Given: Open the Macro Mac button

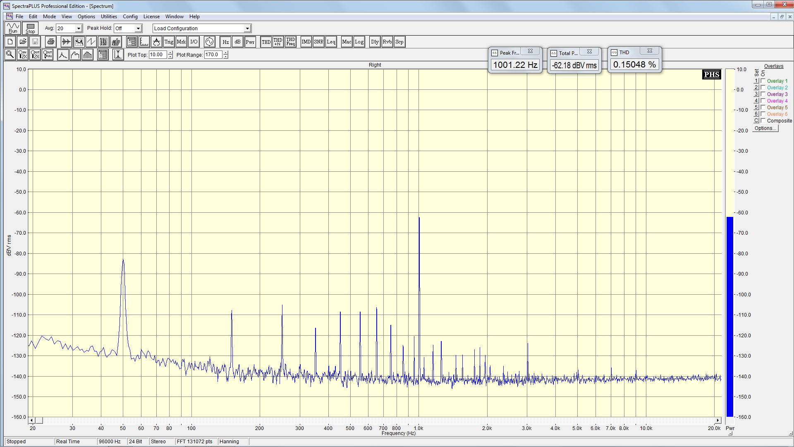Looking at the screenshot, I should [x=347, y=42].
